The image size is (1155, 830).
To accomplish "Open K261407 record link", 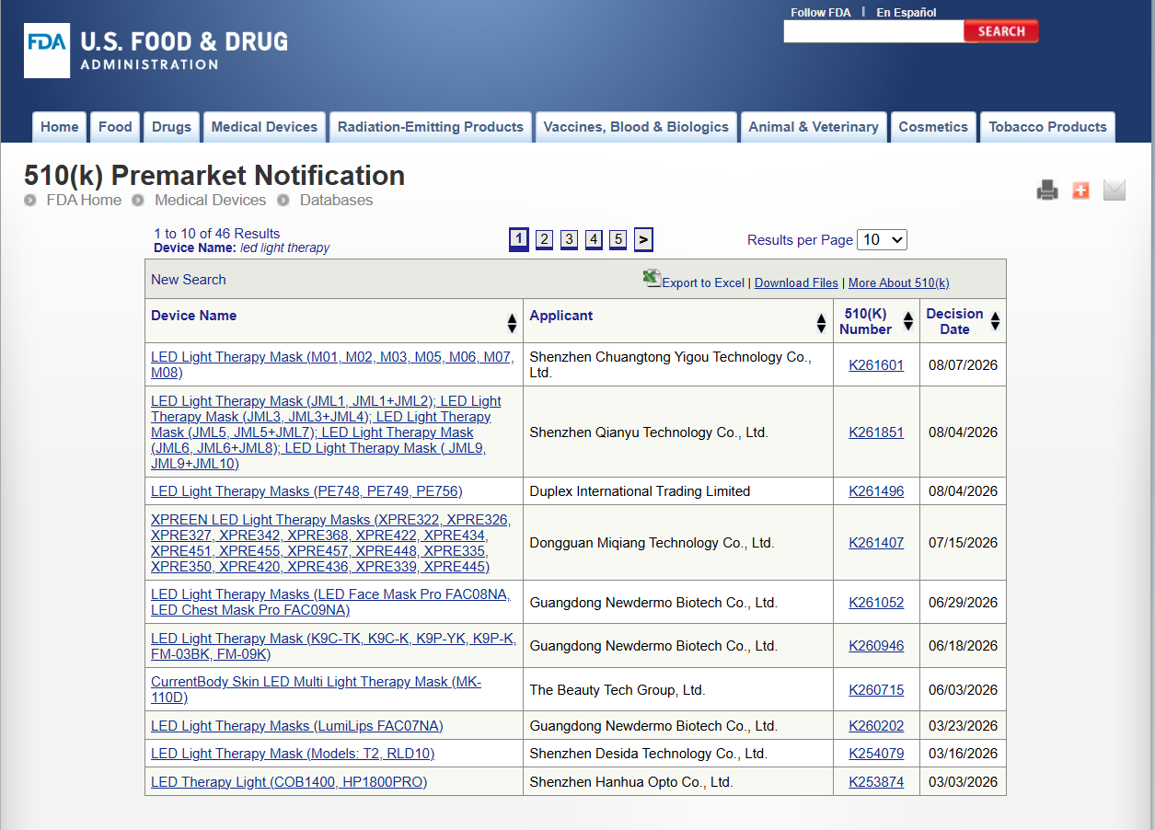I will [x=876, y=543].
